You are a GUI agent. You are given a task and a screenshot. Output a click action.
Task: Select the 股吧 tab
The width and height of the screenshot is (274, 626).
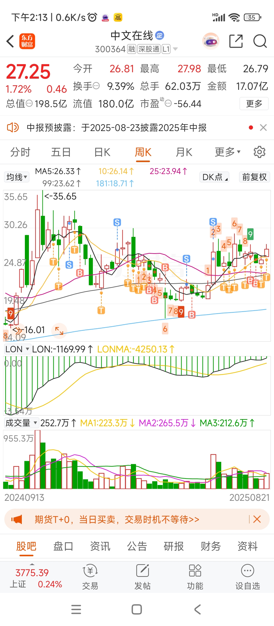pos(26,546)
